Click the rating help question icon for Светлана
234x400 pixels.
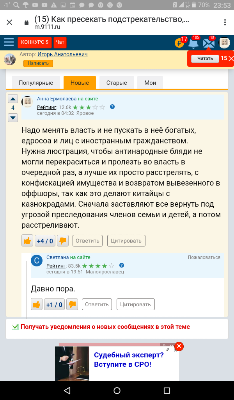[122, 265]
